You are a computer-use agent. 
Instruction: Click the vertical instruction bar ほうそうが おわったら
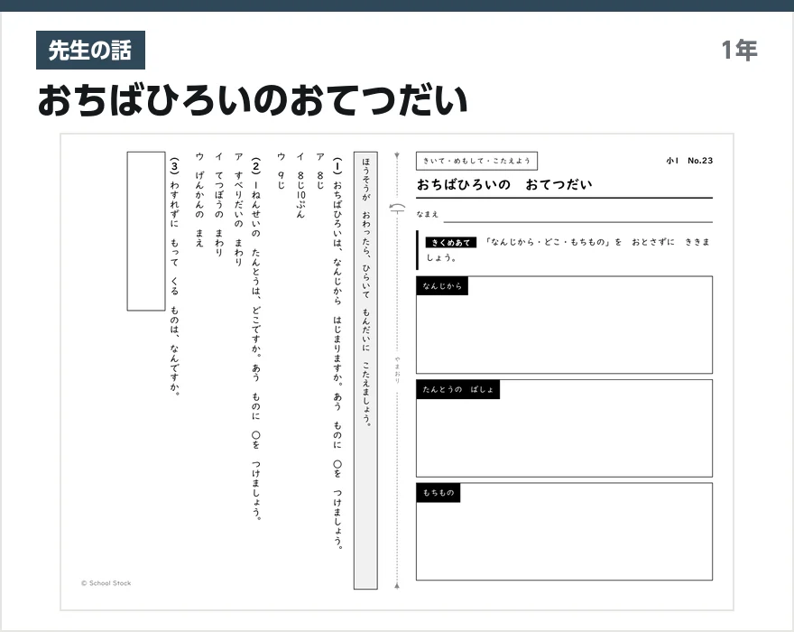click(x=365, y=370)
